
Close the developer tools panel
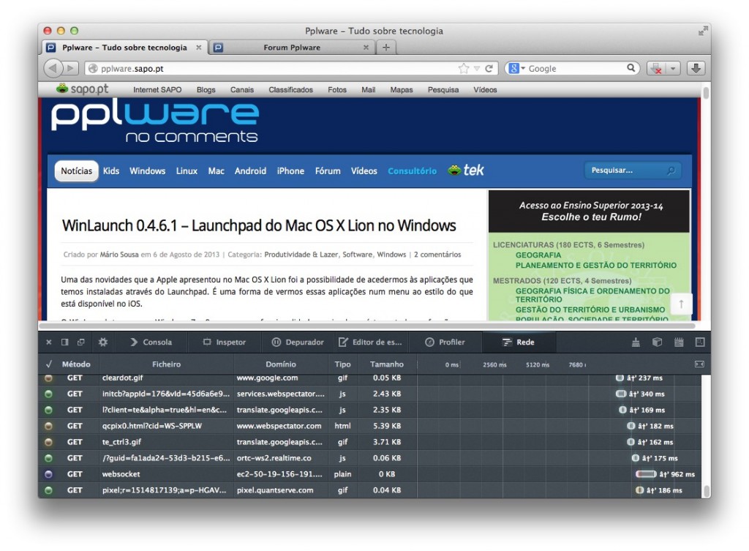49,342
